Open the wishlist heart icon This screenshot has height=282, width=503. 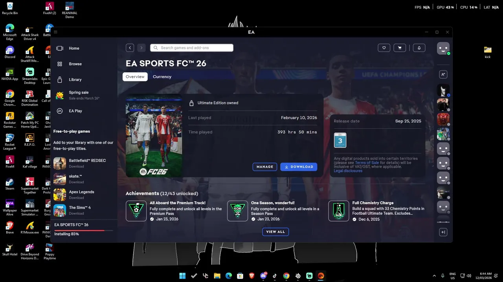384,48
